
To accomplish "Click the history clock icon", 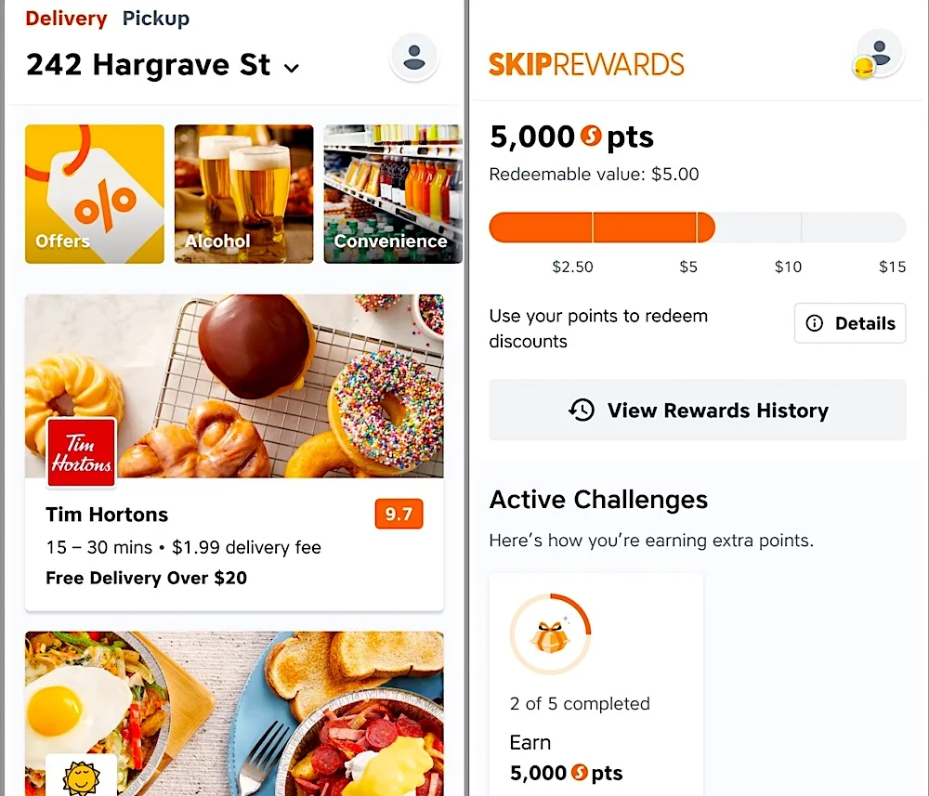I will 582,410.
